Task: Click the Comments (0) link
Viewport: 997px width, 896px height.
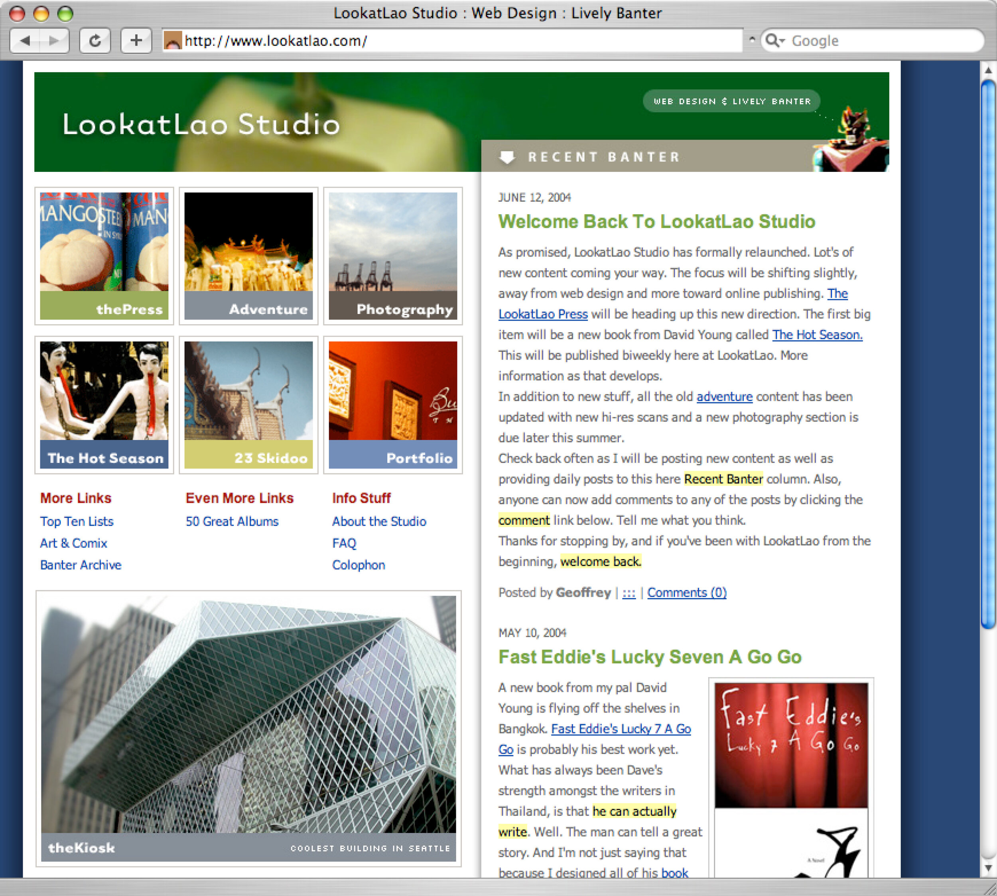Action: click(x=686, y=593)
